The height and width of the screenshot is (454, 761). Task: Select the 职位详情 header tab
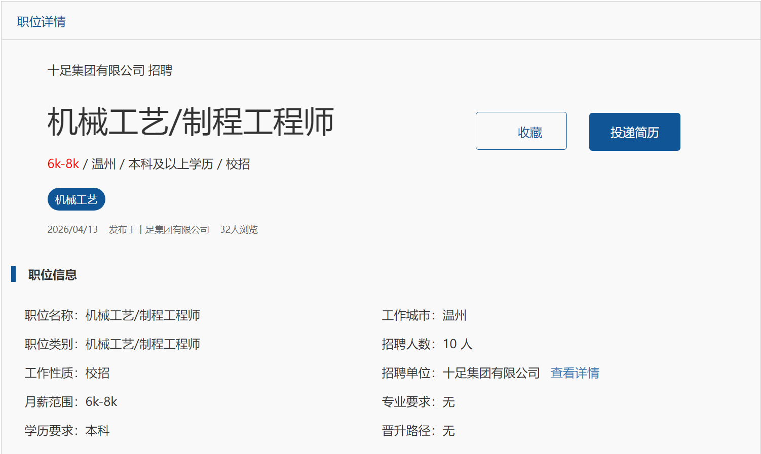[x=42, y=22]
